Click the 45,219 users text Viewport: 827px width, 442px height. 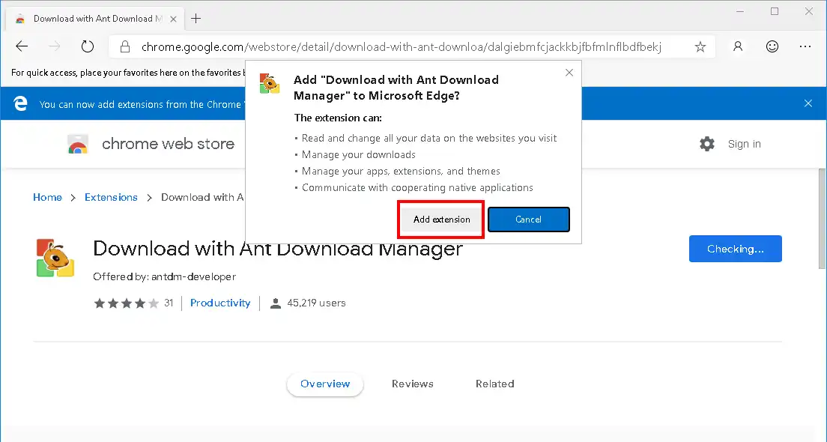tap(316, 303)
